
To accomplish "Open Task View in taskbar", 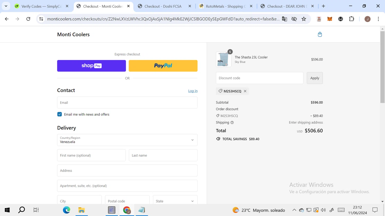I will point(36,210).
